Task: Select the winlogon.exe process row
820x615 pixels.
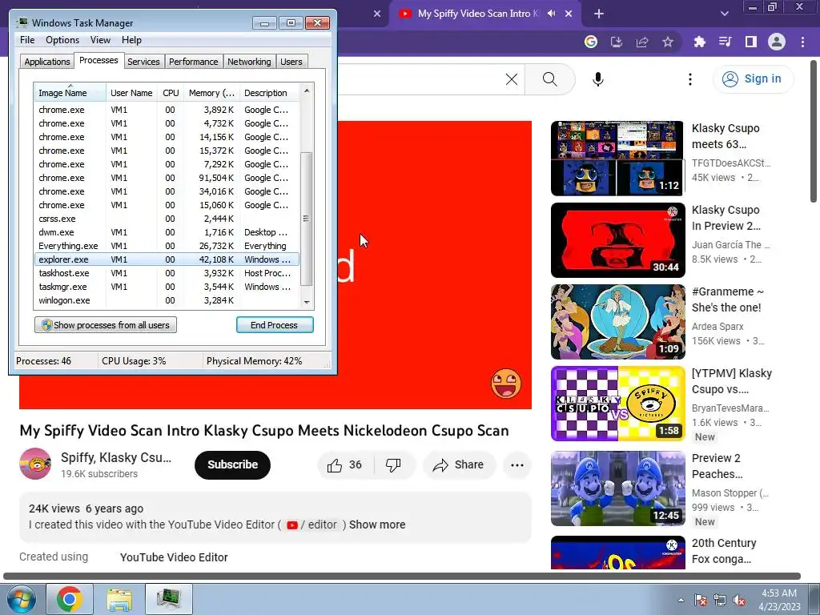Action: (x=167, y=300)
